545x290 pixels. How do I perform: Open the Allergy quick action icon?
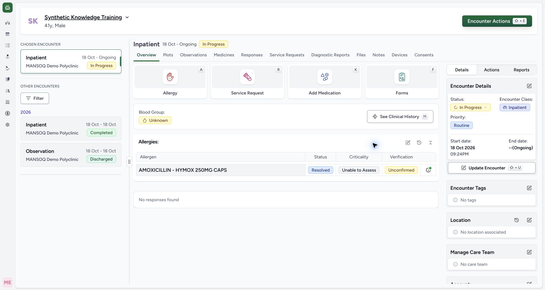[x=170, y=77]
